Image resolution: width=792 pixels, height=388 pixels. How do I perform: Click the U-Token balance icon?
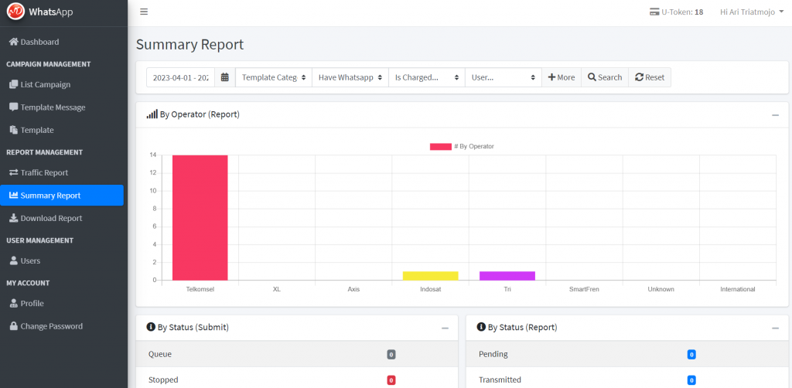click(654, 12)
